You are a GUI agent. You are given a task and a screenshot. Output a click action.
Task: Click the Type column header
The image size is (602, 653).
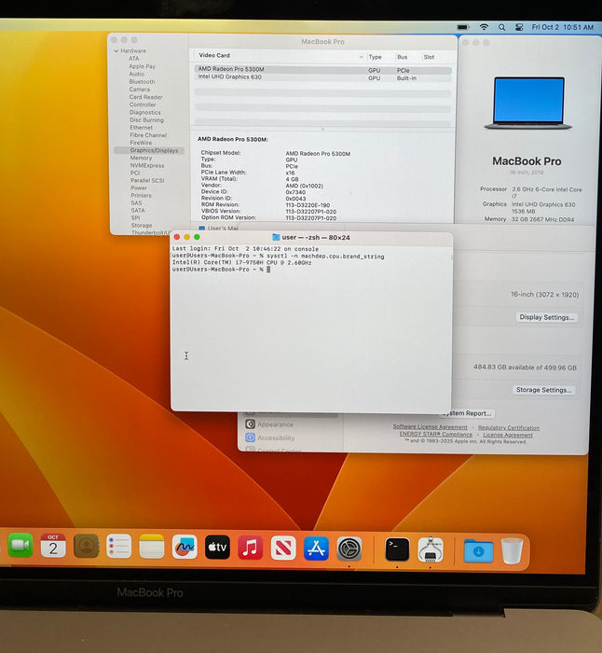coord(375,57)
